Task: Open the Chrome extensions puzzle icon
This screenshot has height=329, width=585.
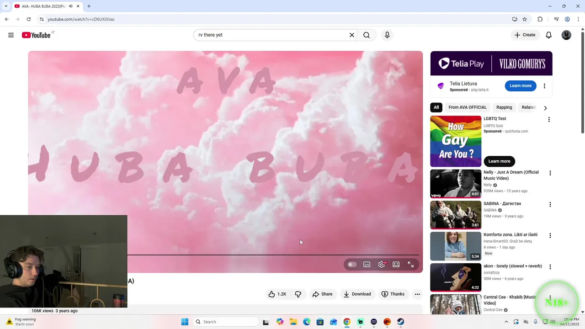Action: [x=540, y=19]
